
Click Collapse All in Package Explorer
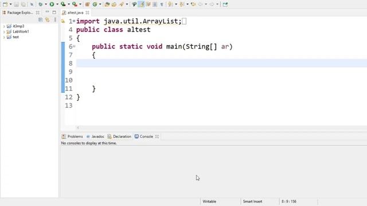(x=41, y=20)
